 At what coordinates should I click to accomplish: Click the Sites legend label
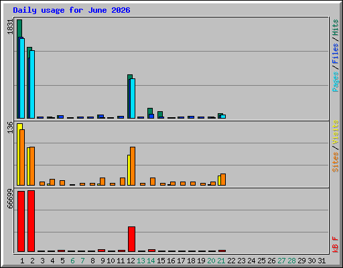point(336,162)
